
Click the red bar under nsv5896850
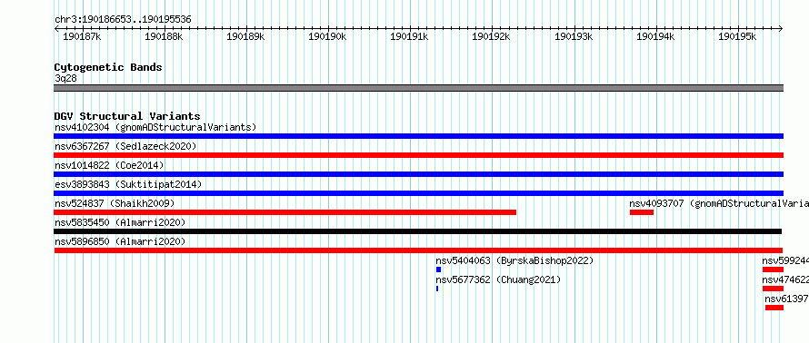tap(418, 250)
